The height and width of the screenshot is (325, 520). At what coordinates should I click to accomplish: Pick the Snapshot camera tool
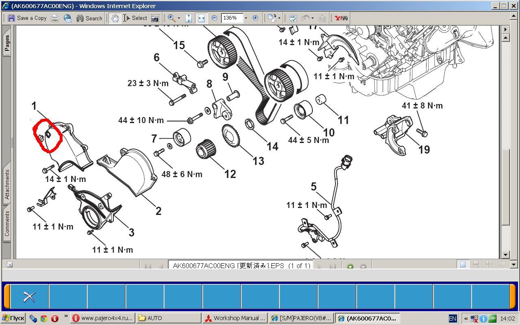click(155, 18)
